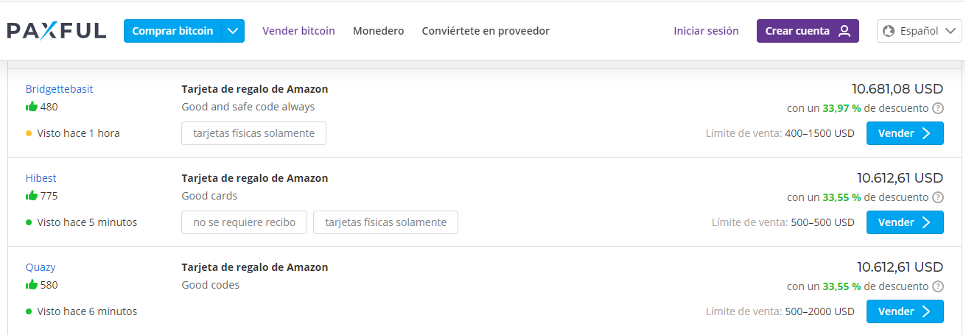Open the Hibest seller profile
The width and height of the screenshot is (966, 335).
coord(41,178)
